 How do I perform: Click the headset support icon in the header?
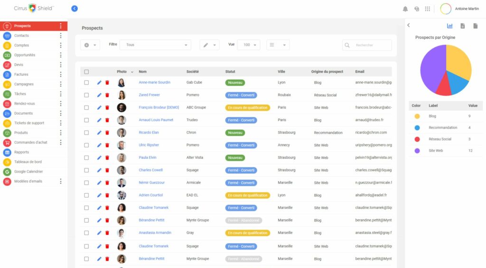pos(417,9)
